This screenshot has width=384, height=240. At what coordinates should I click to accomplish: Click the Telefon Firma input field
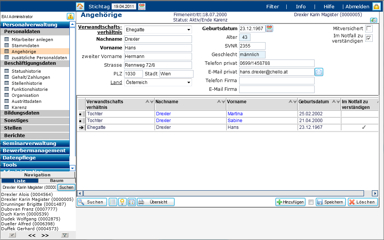coord(277,81)
